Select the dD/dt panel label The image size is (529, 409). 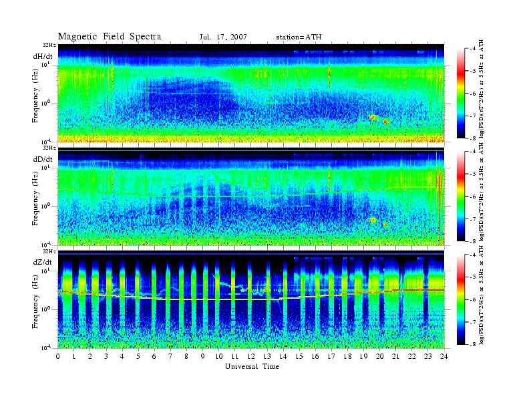[43, 159]
